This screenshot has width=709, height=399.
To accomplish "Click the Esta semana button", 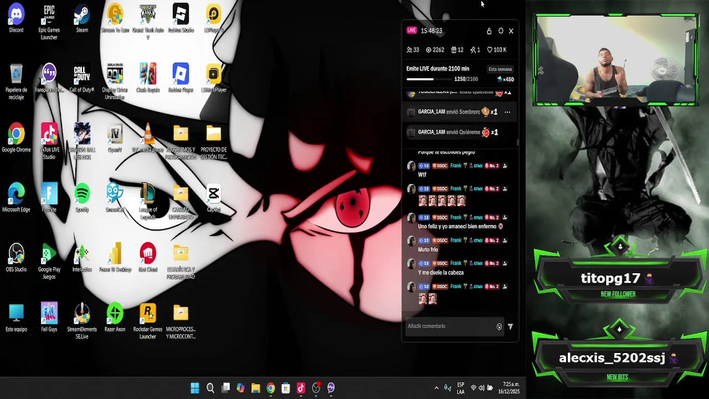I will [x=500, y=69].
